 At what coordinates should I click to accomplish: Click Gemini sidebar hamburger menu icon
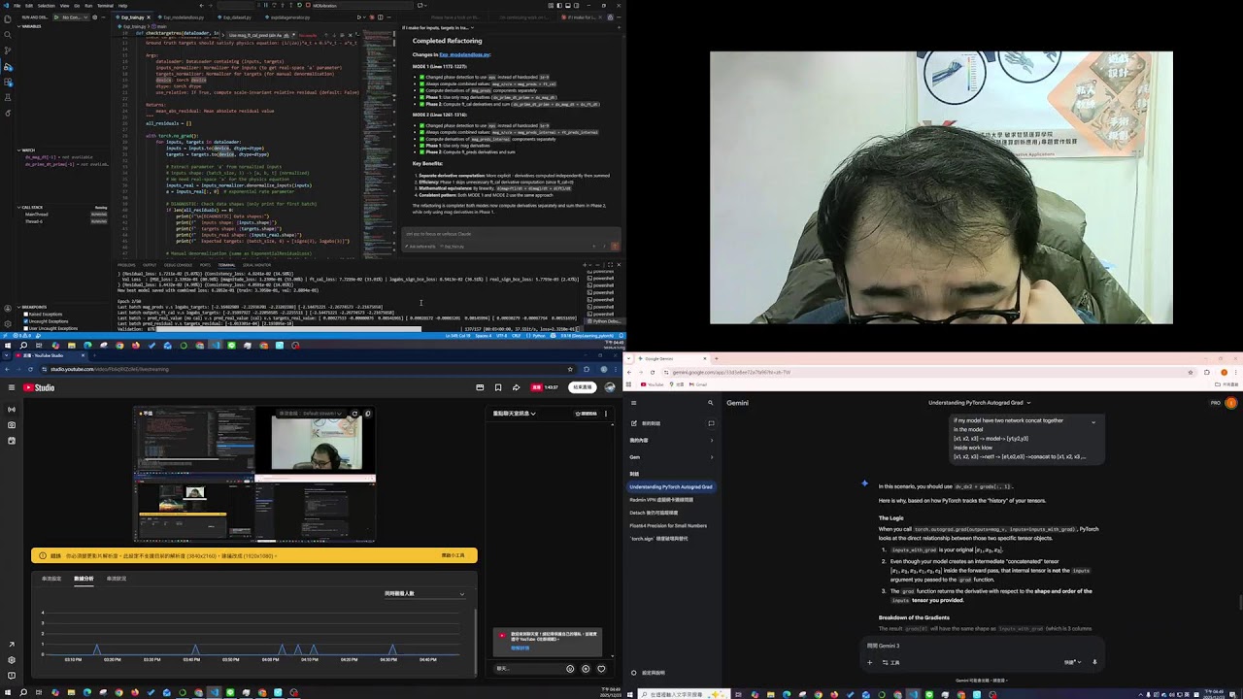[x=633, y=403]
